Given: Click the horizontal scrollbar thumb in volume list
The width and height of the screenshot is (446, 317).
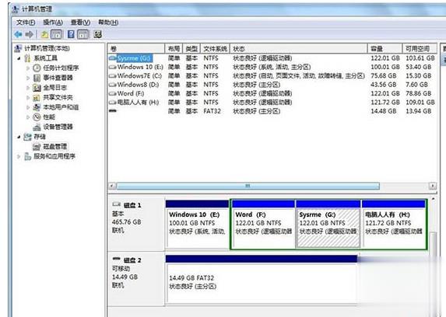Looking at the screenshot, I should point(248,186).
